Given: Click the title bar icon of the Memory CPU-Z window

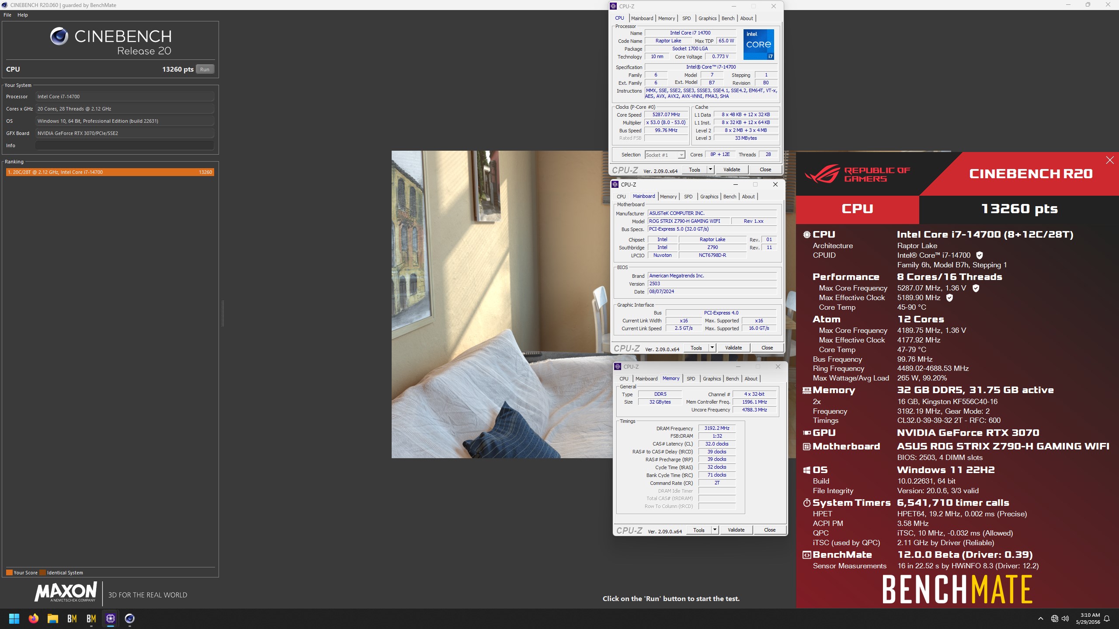Looking at the screenshot, I should pyautogui.click(x=618, y=366).
